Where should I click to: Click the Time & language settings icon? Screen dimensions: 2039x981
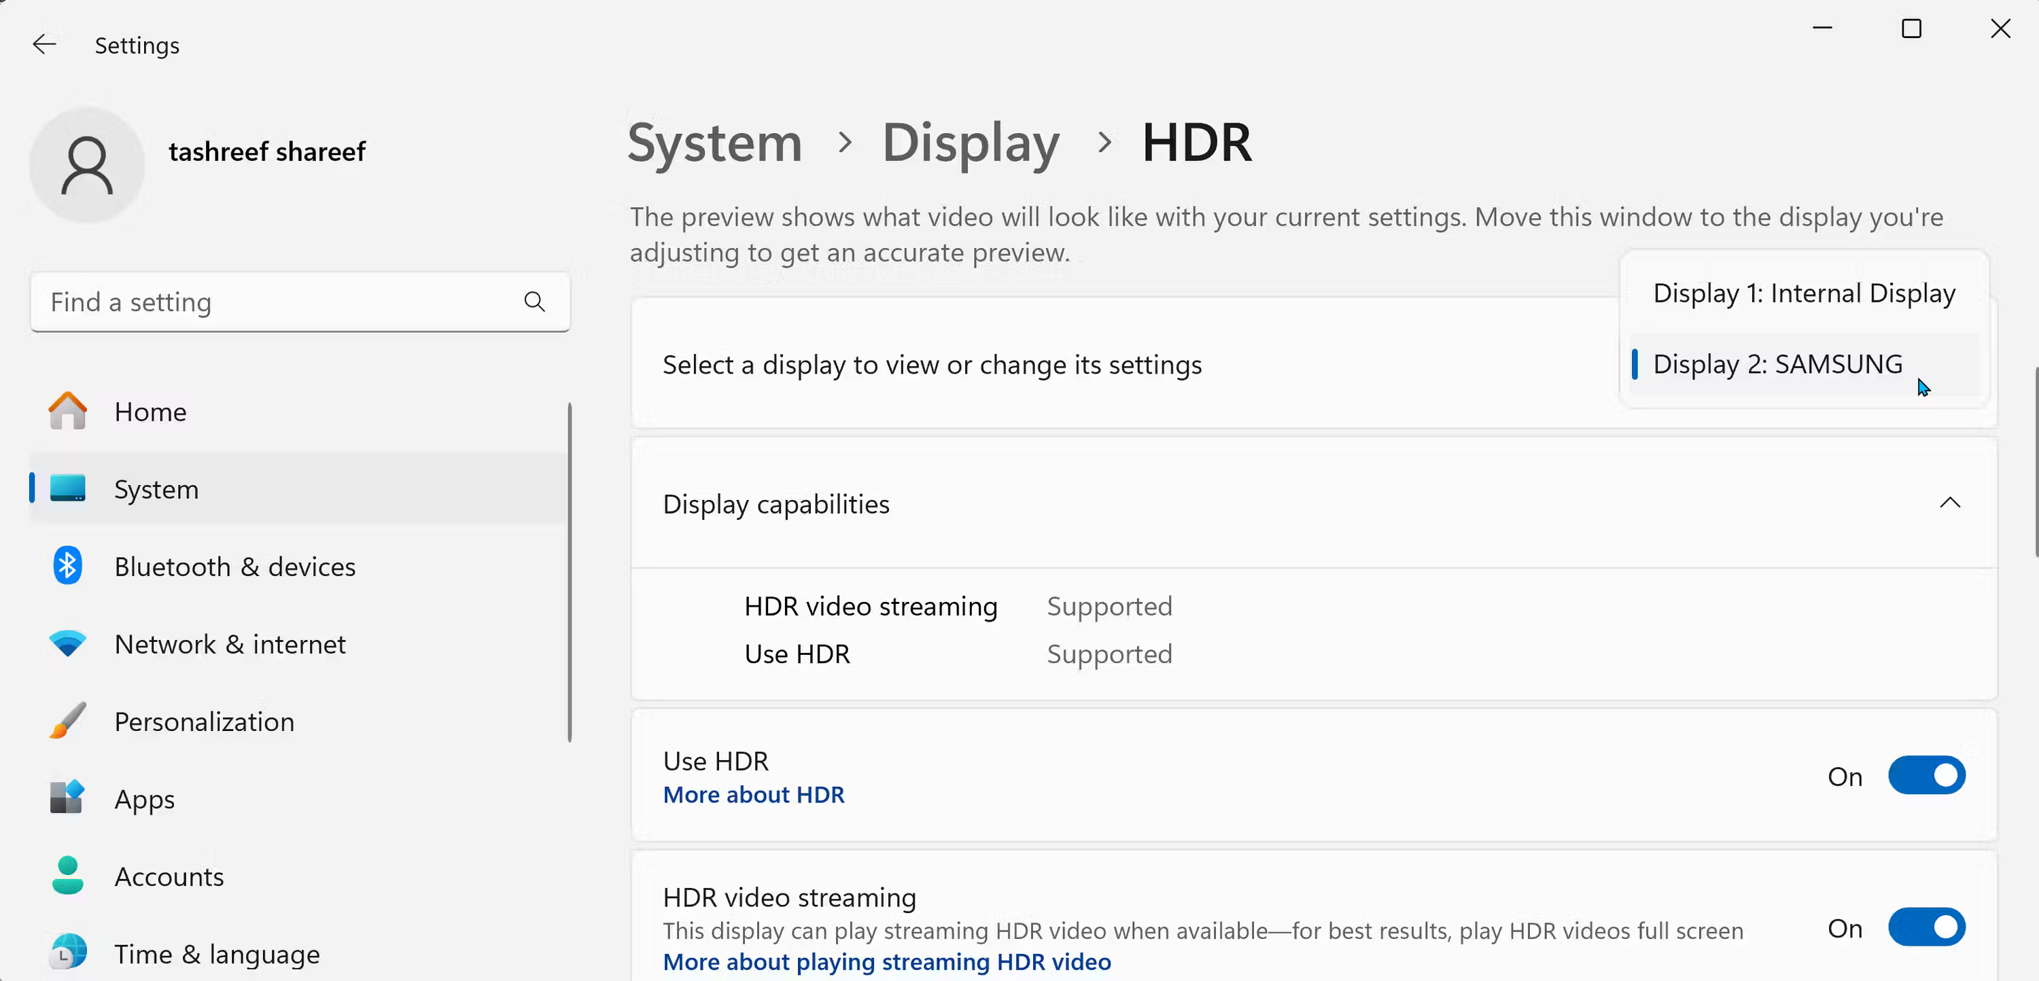(x=67, y=954)
